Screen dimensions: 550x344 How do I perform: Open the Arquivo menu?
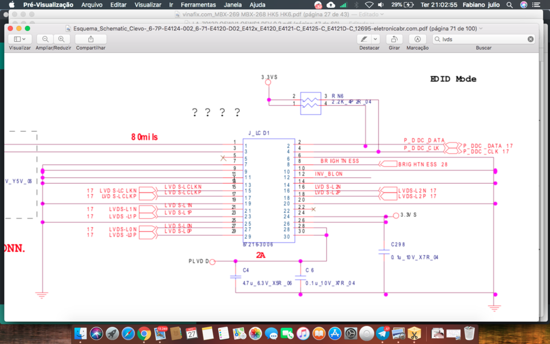pos(92,5)
